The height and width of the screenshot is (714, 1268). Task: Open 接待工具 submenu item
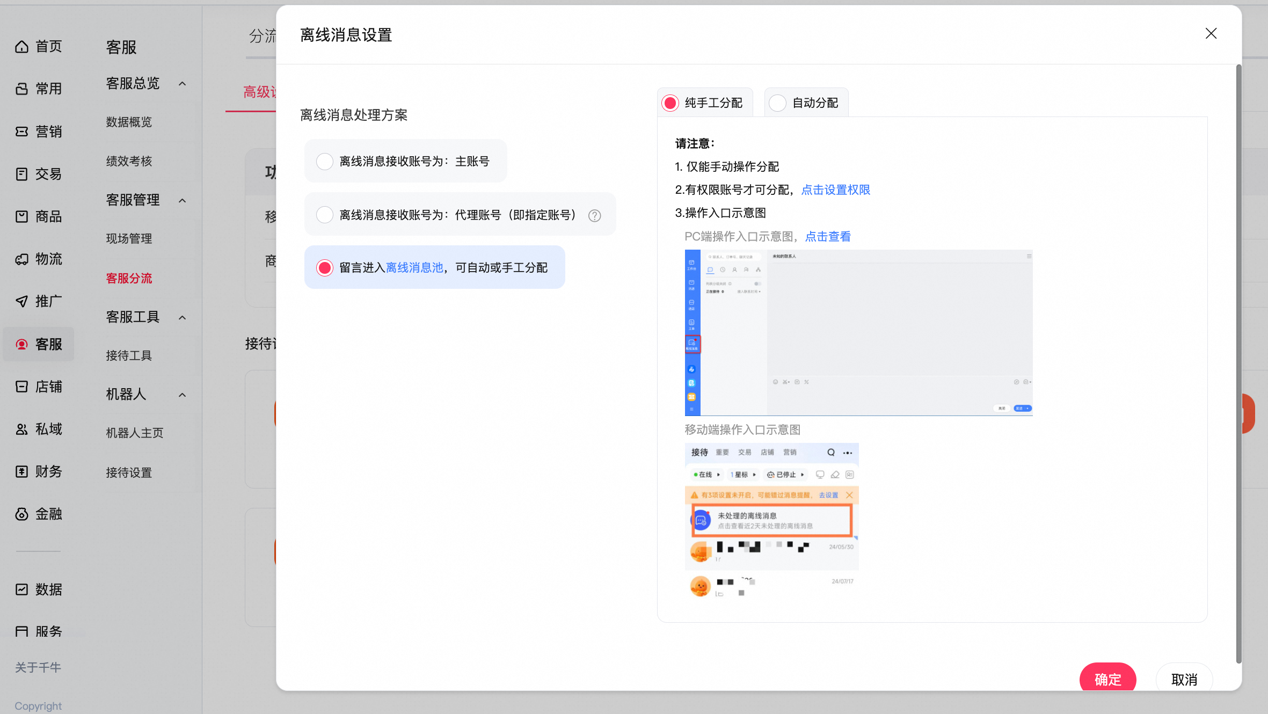point(129,355)
